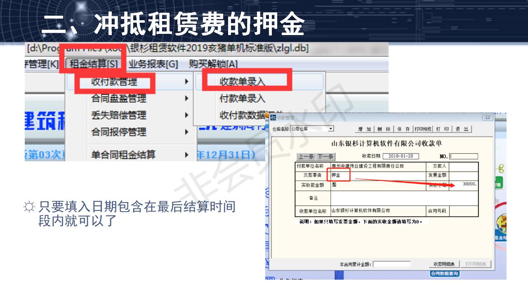The width and height of the screenshot is (528, 297).
Task: Open the 公司仓库 warehouse dropdown
Action: coord(331,128)
